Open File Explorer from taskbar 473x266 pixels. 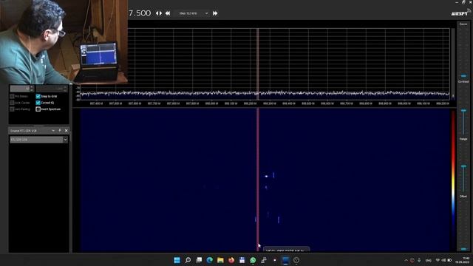click(220, 260)
